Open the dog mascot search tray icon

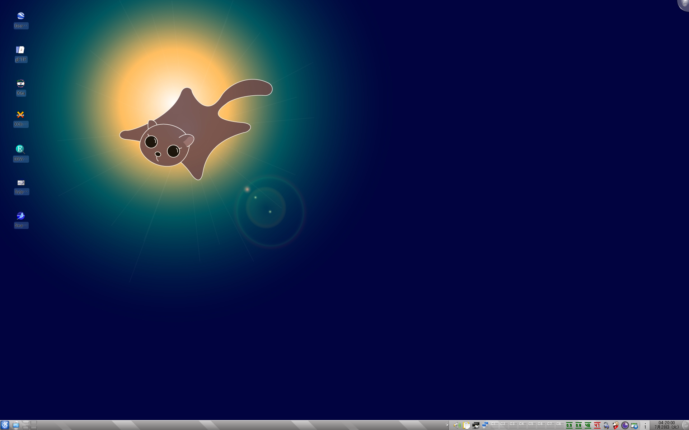coord(616,425)
